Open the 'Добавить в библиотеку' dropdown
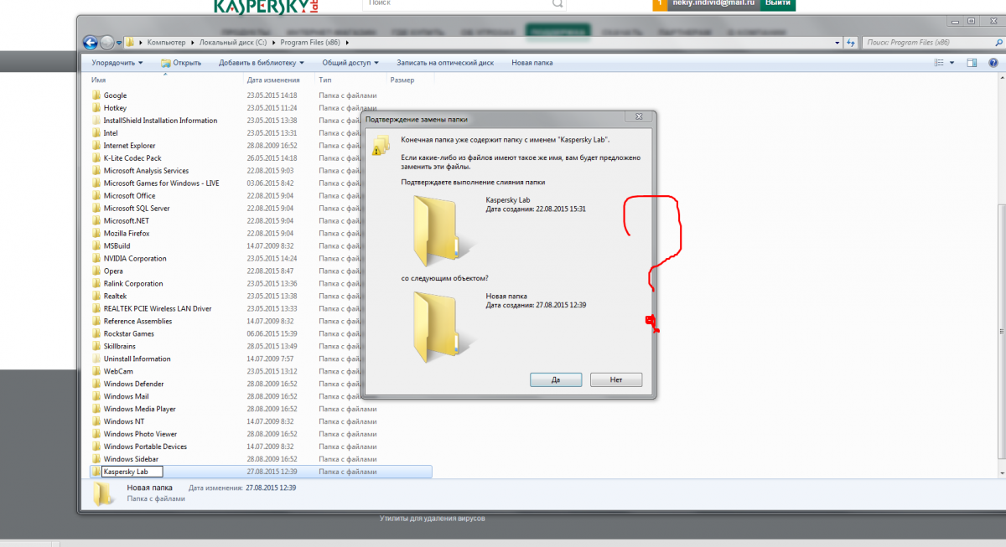The width and height of the screenshot is (1006, 547). click(x=261, y=63)
